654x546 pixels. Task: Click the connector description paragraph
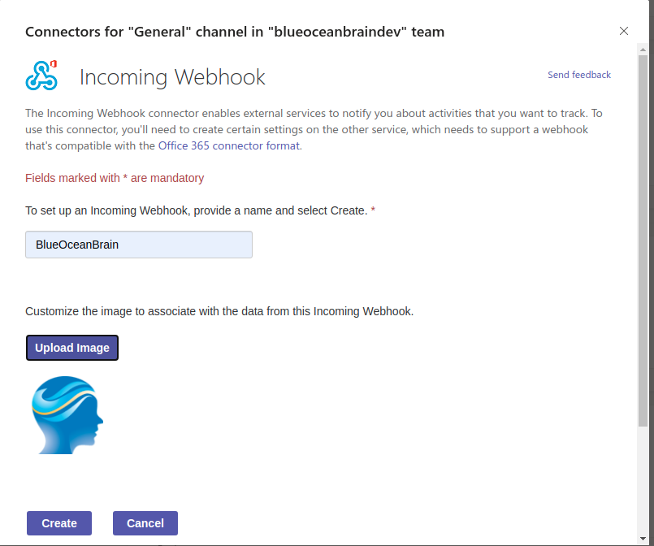tap(317, 128)
